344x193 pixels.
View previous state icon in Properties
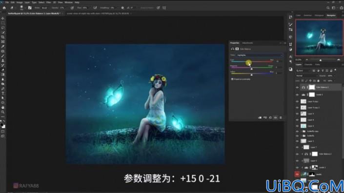[265, 117]
